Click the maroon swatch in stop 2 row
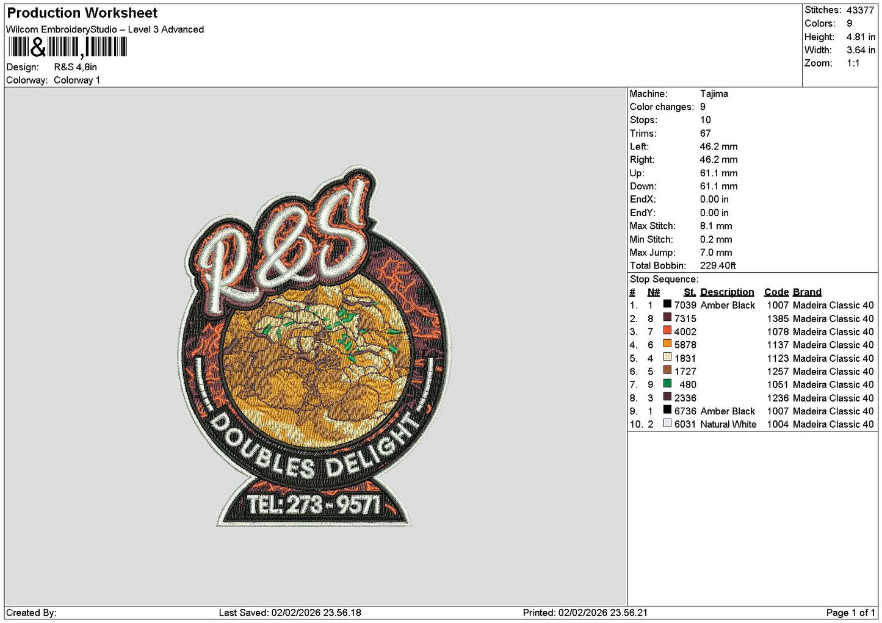The height and width of the screenshot is (623, 882). 667,317
